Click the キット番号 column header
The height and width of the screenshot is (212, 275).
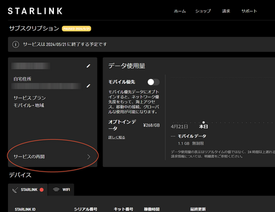(x=123, y=209)
